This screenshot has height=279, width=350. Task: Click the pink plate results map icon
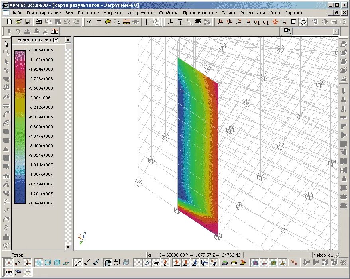click(x=255, y=263)
